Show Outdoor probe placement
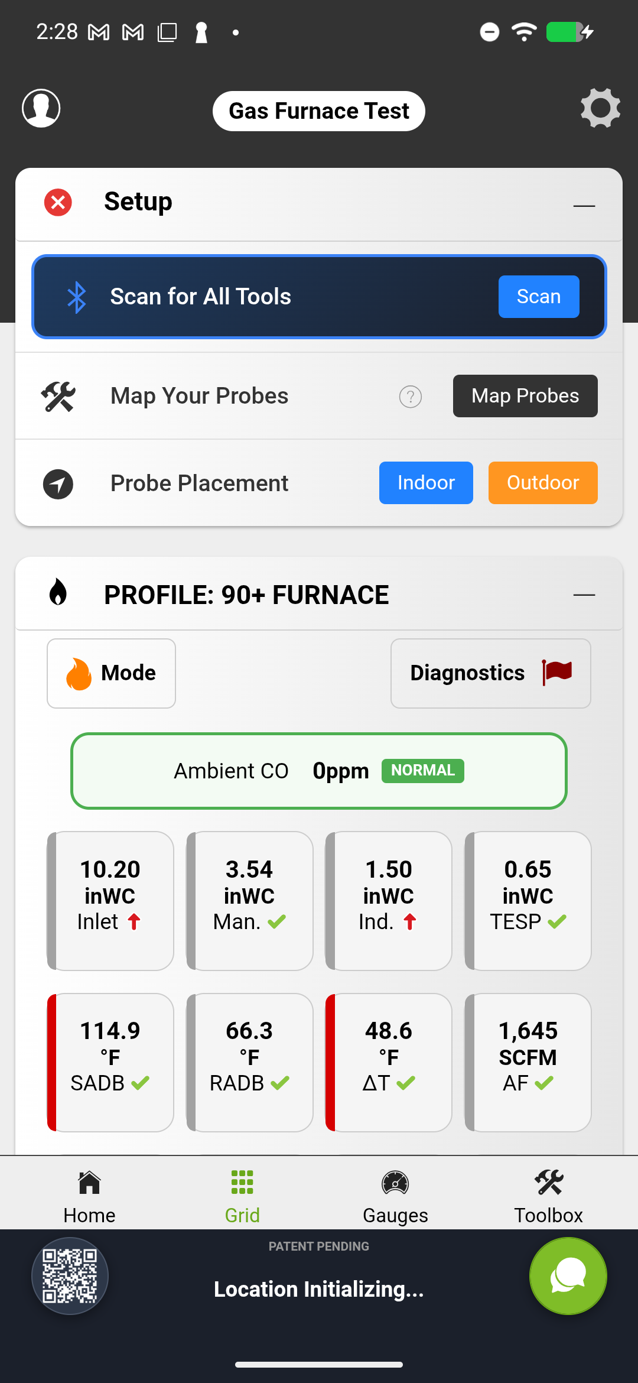Viewport: 638px width, 1383px height. (x=543, y=483)
